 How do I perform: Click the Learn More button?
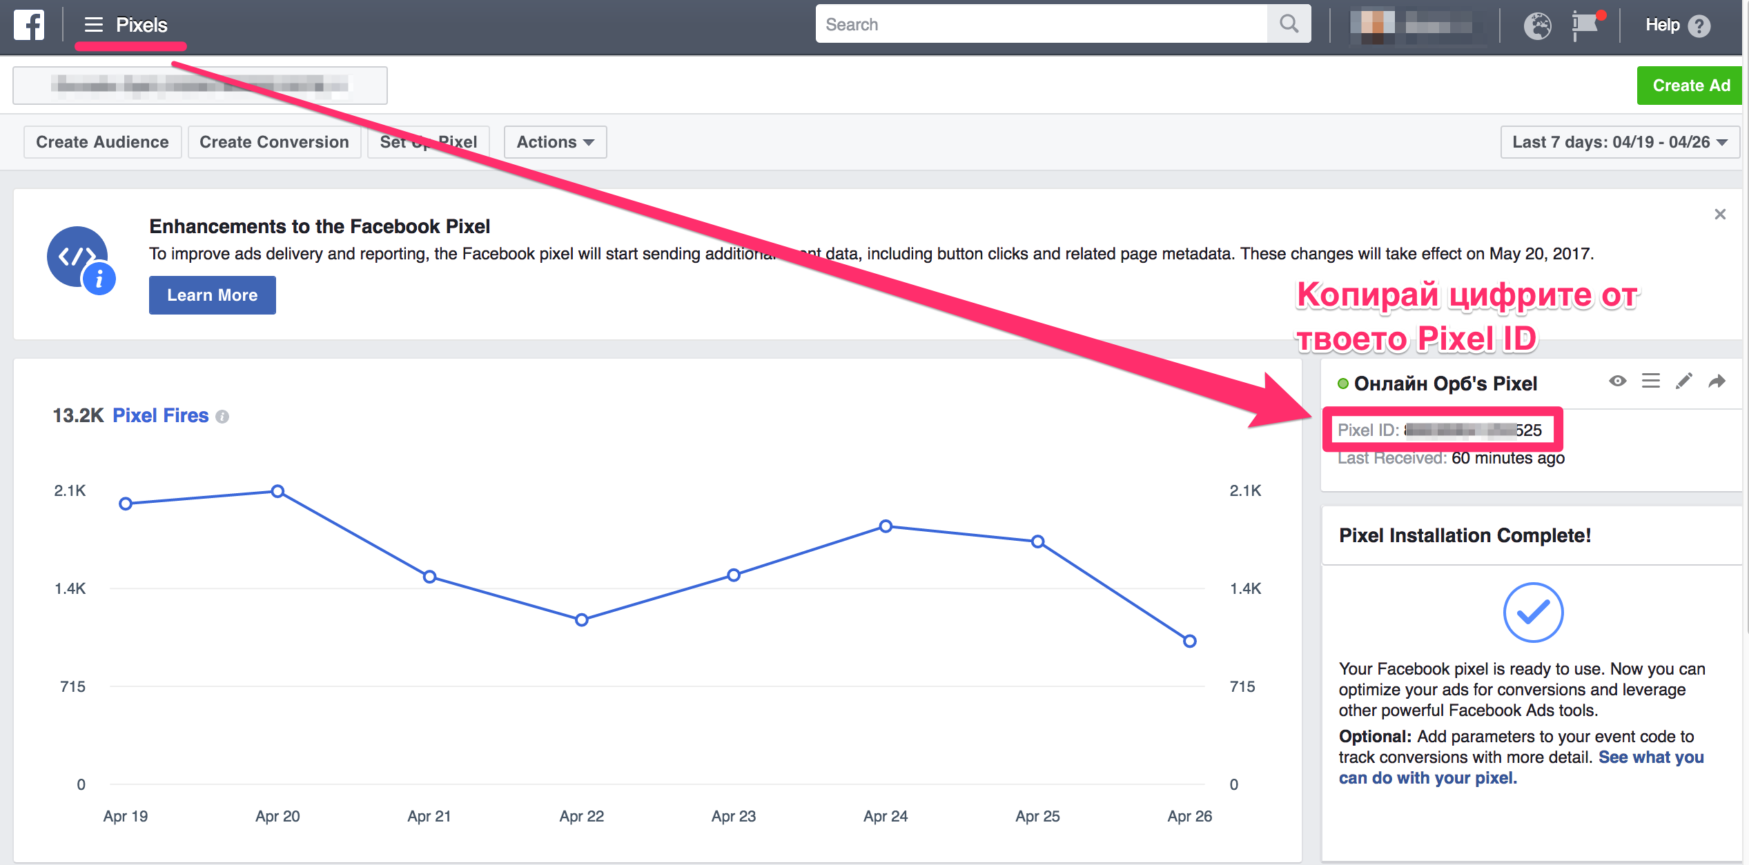213,295
